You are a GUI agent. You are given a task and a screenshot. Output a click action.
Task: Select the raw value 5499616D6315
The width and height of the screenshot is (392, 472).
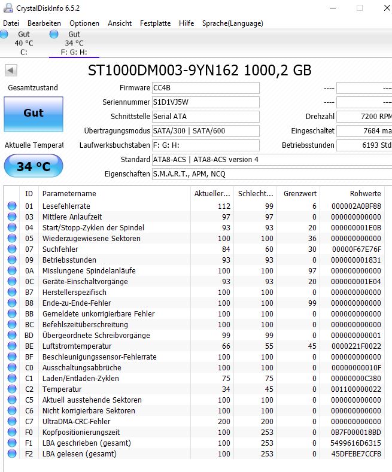pos(356,443)
